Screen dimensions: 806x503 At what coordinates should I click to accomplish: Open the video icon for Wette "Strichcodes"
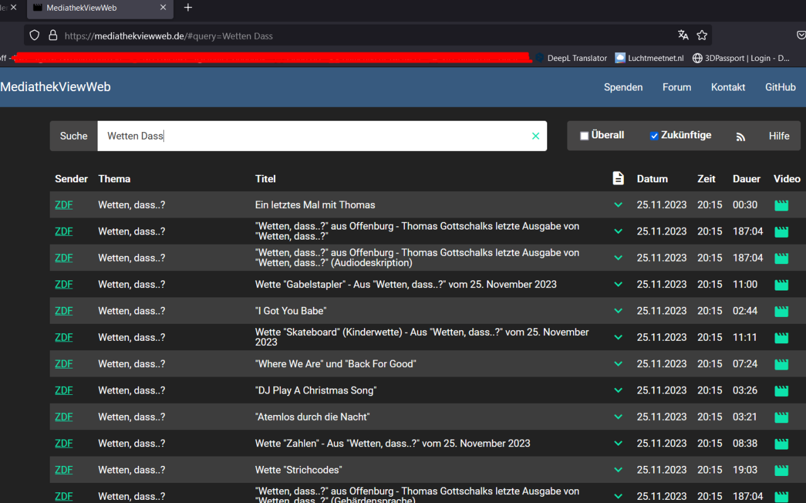point(781,470)
